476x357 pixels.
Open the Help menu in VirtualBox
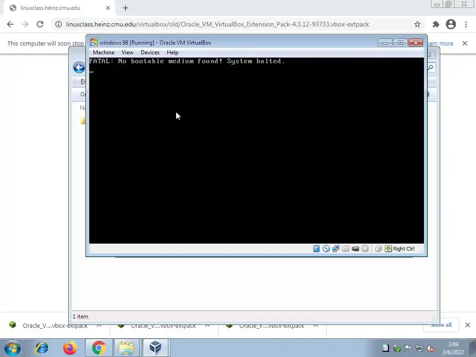coord(172,53)
